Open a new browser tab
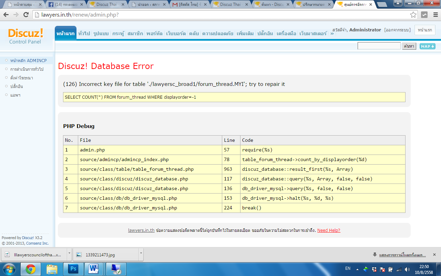The width and height of the screenshot is (441, 276). [382, 4]
